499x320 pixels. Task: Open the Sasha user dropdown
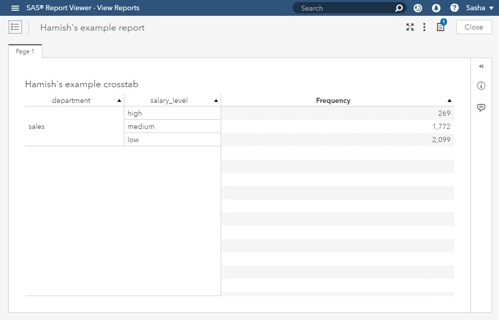tap(480, 8)
